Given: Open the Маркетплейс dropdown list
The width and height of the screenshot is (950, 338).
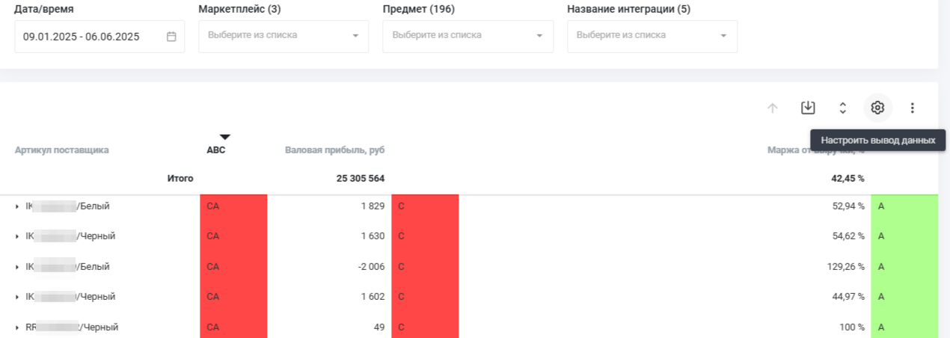Looking at the screenshot, I should pyautogui.click(x=284, y=36).
